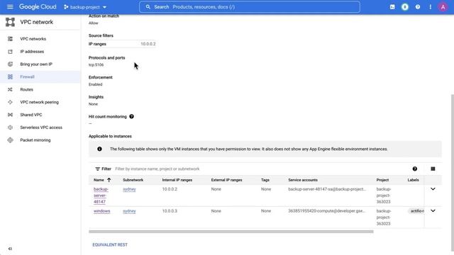Open sydney subnetwork link in backup-server row

[129, 189]
